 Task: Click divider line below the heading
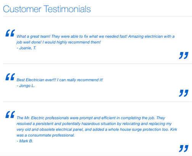97,16
